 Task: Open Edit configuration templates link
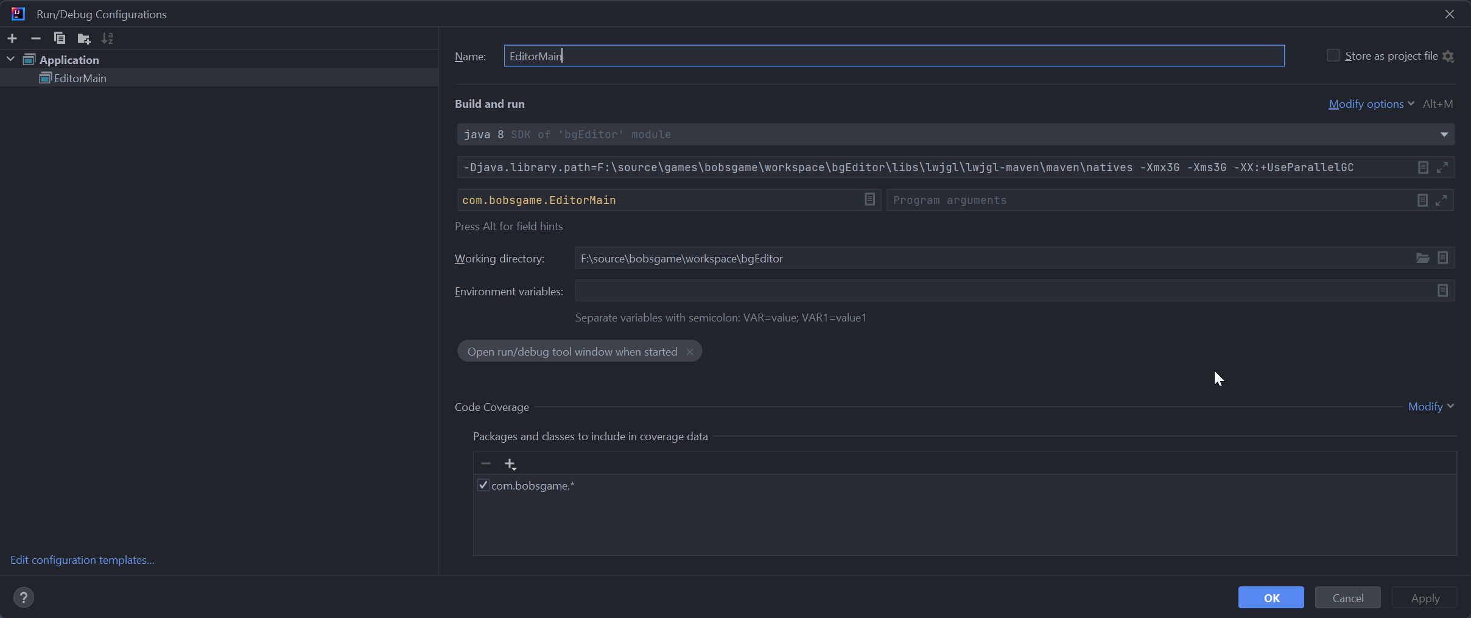82,560
